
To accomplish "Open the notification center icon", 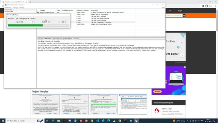I will point(214,121).
